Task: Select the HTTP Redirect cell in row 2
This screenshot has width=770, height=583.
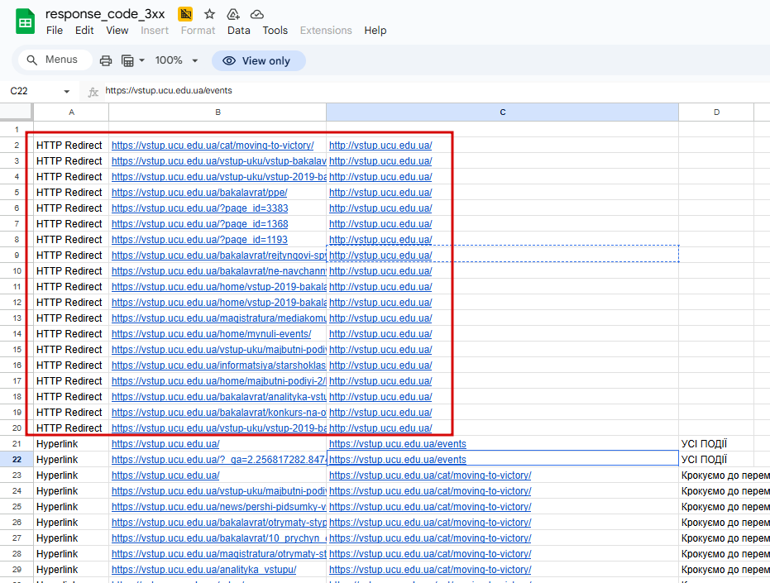Action: click(x=71, y=146)
